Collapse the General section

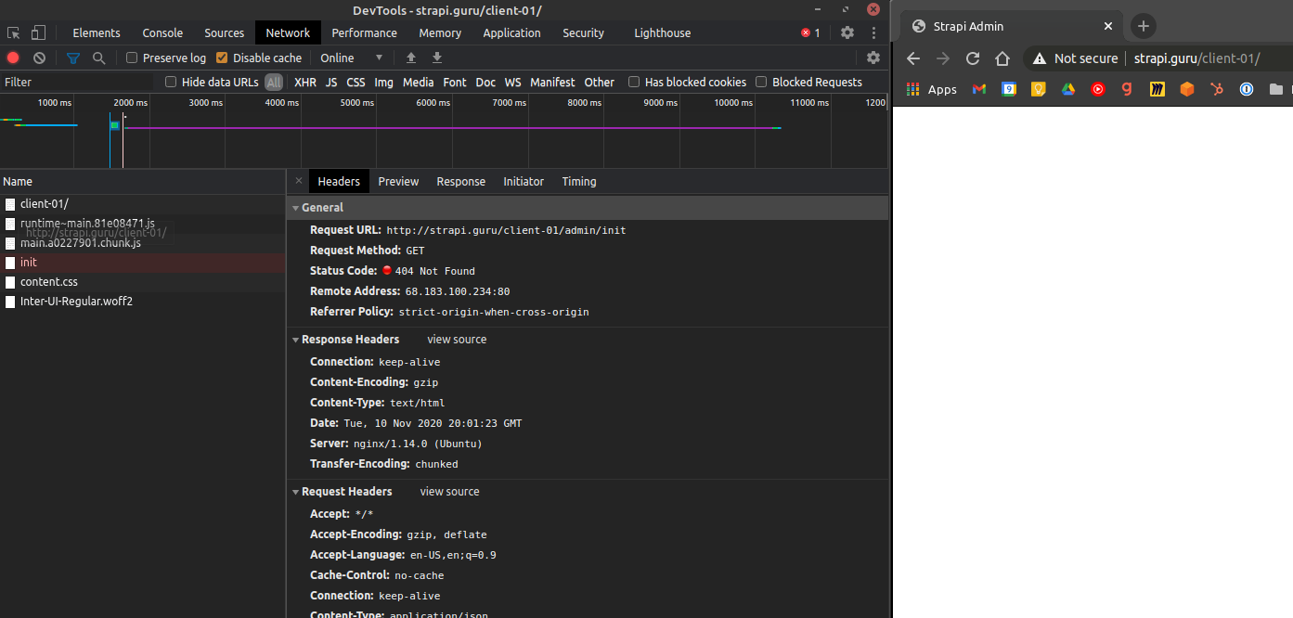point(296,206)
